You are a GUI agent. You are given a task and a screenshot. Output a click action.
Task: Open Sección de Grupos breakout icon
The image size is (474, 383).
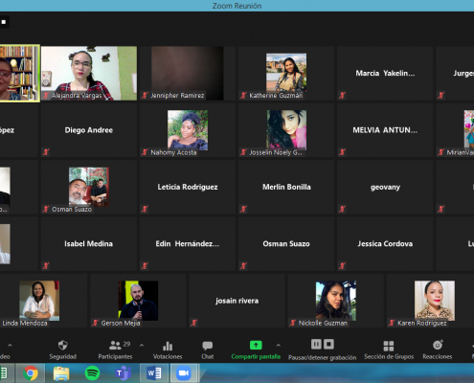click(x=389, y=346)
